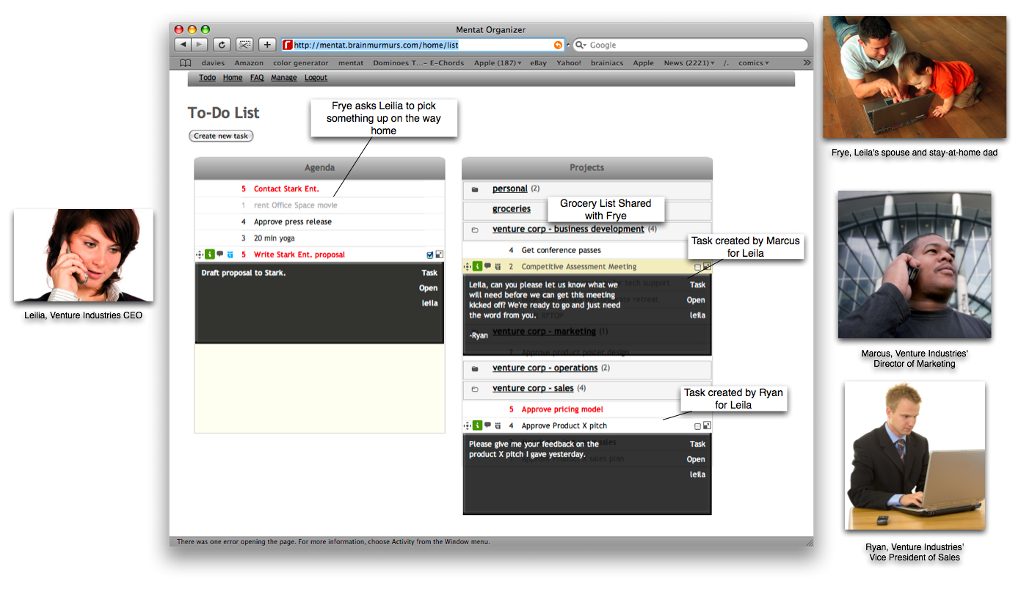Viewport: 1021px width, 589px height.
Task: Add a bookmark with the plus button
Action: (x=267, y=45)
